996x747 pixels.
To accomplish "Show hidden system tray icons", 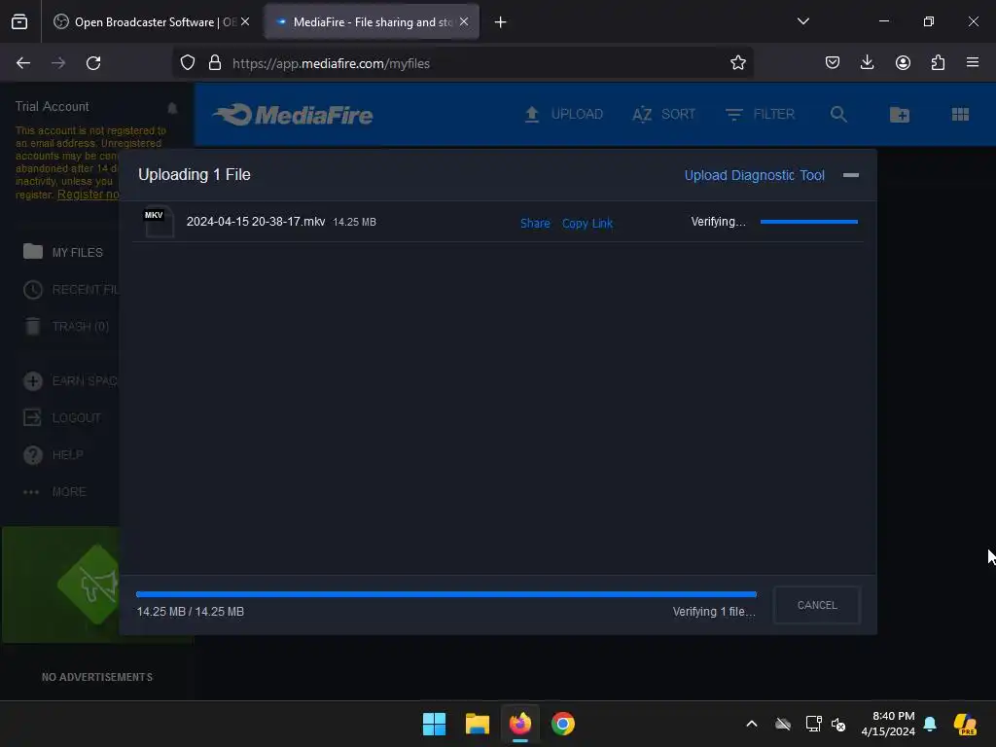I will [x=752, y=724].
